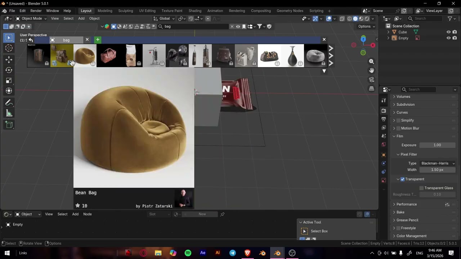
Task: Click the viewport zoom magnifier icon
Action: coord(371,62)
